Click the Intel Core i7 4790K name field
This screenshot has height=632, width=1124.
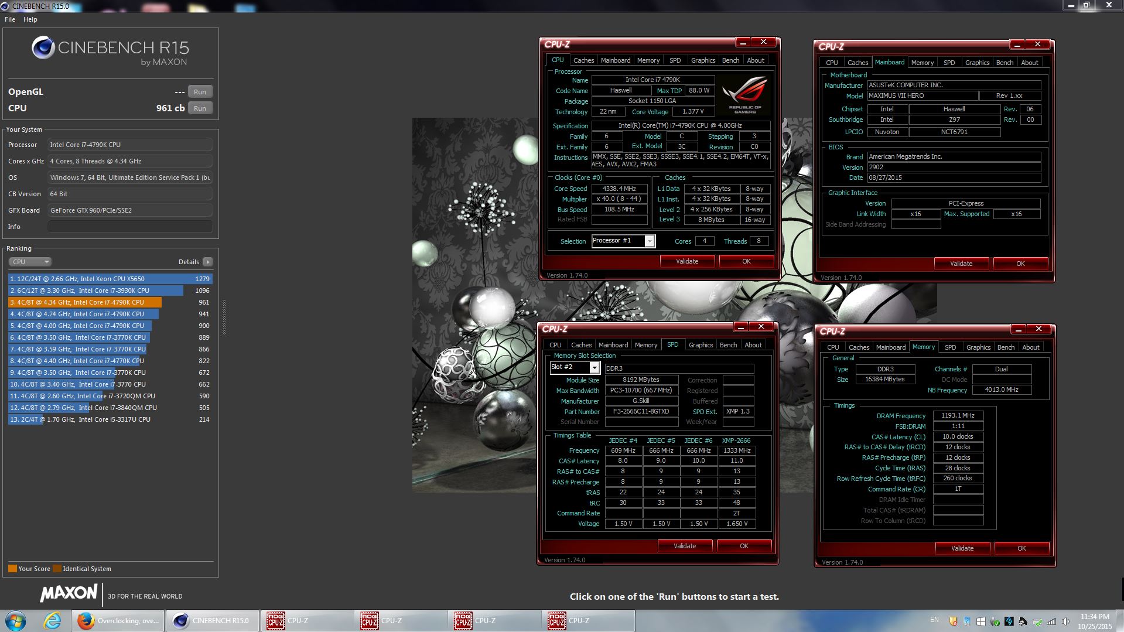click(x=652, y=80)
